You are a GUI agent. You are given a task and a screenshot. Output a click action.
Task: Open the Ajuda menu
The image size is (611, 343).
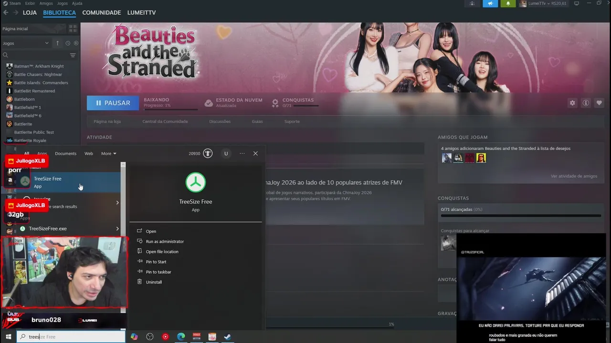[x=77, y=3]
